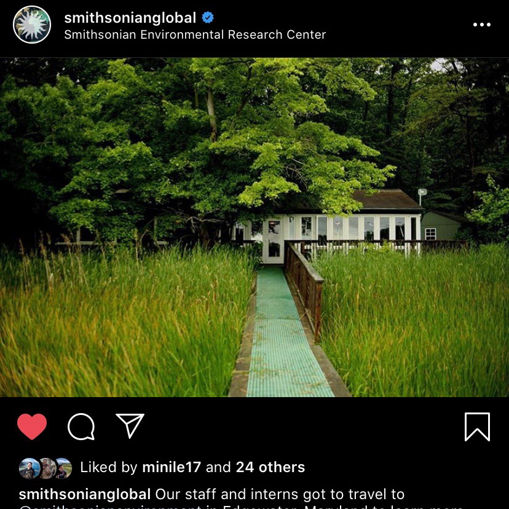Open the three-dot post options menu
Image resolution: width=509 pixels, height=509 pixels.
pos(482,25)
